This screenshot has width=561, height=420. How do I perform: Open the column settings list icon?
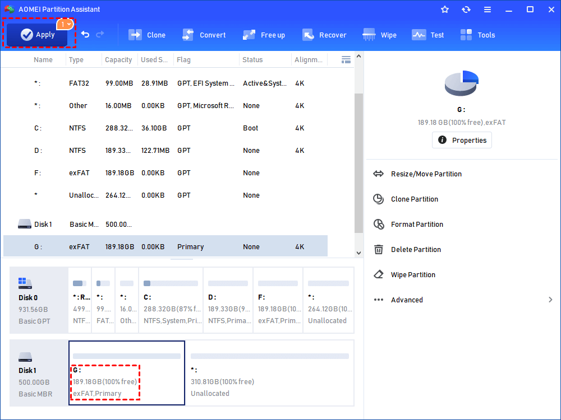pos(346,60)
